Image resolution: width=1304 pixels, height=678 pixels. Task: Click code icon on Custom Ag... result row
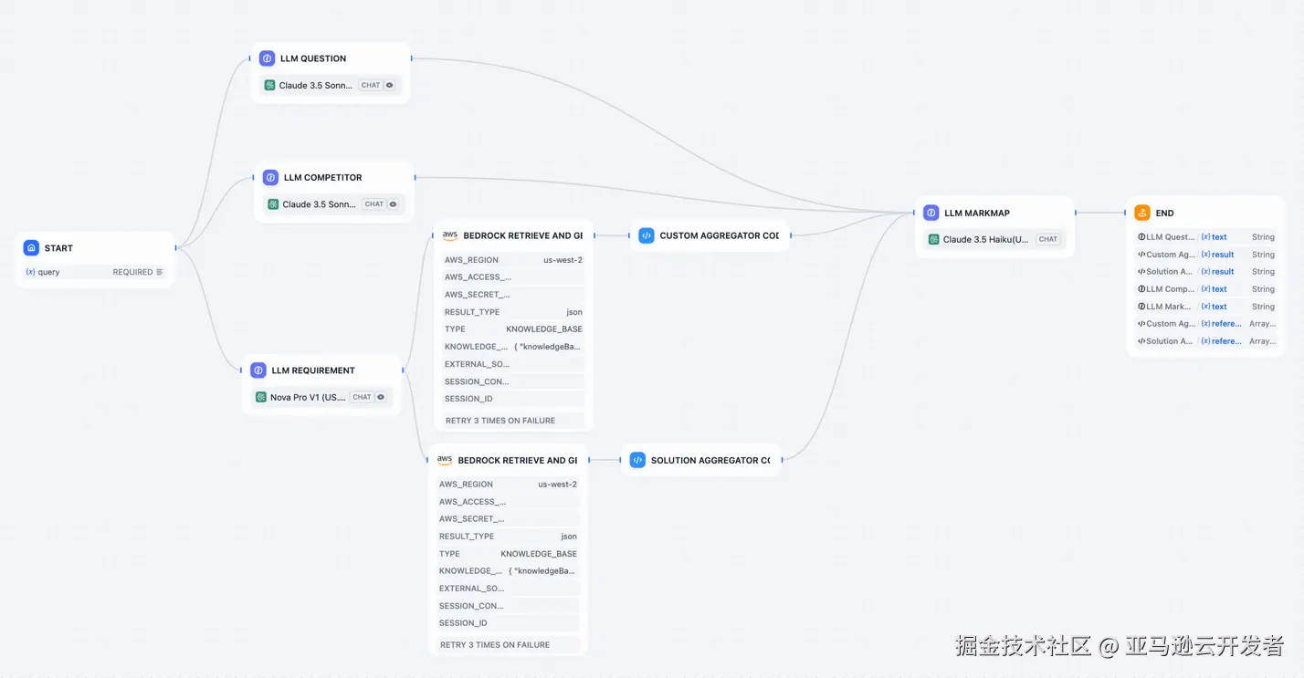(x=1141, y=255)
